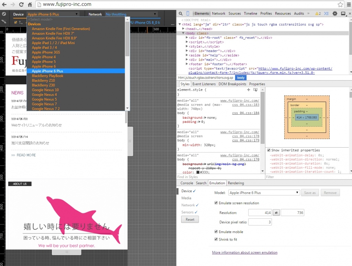Open the Audits panel tab
Screen dimensions: 352x266
[x=299, y=13]
